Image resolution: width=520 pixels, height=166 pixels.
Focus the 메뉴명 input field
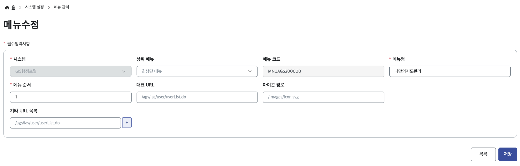click(450, 71)
